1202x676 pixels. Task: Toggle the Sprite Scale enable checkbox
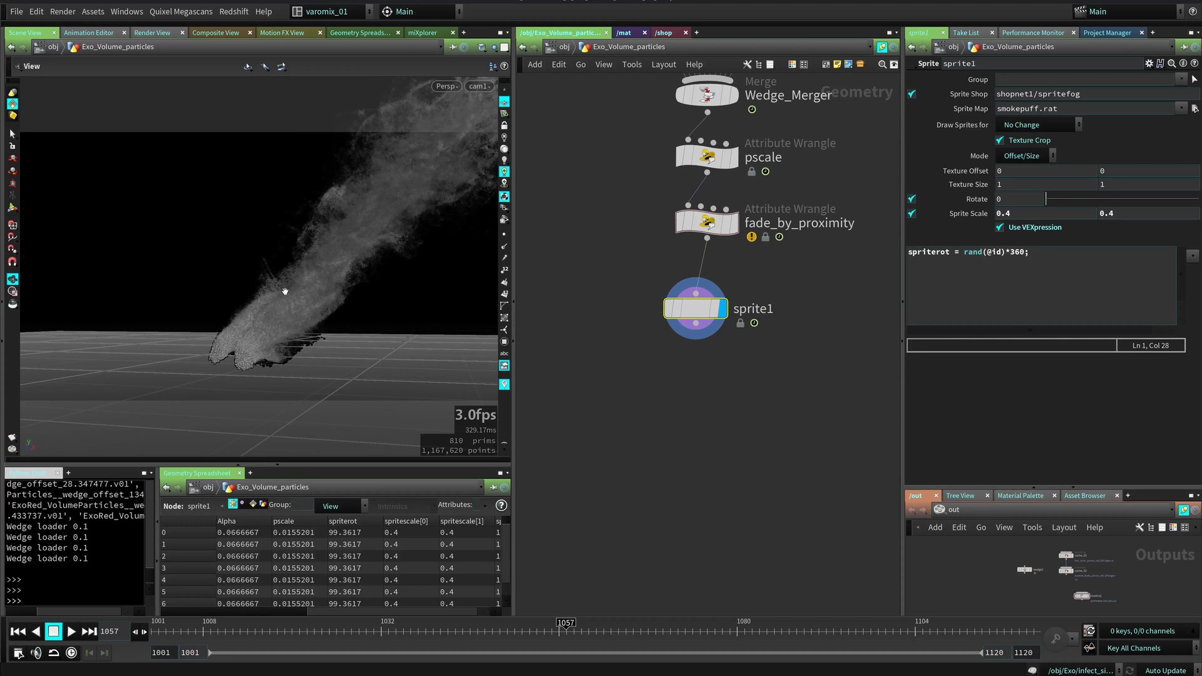912,213
